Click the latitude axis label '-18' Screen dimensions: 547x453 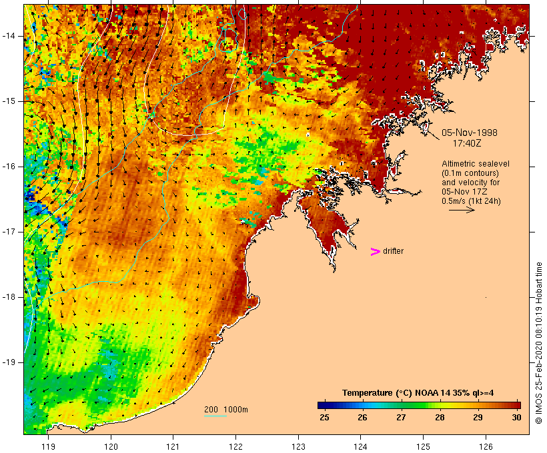click(9, 297)
